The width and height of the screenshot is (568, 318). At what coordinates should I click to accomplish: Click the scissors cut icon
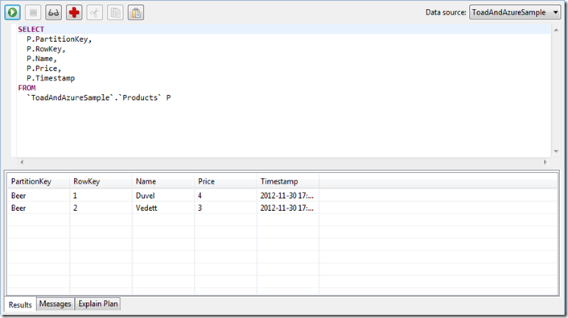(x=95, y=13)
